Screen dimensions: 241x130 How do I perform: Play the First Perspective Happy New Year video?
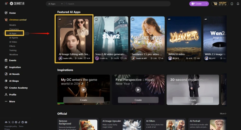138,90
